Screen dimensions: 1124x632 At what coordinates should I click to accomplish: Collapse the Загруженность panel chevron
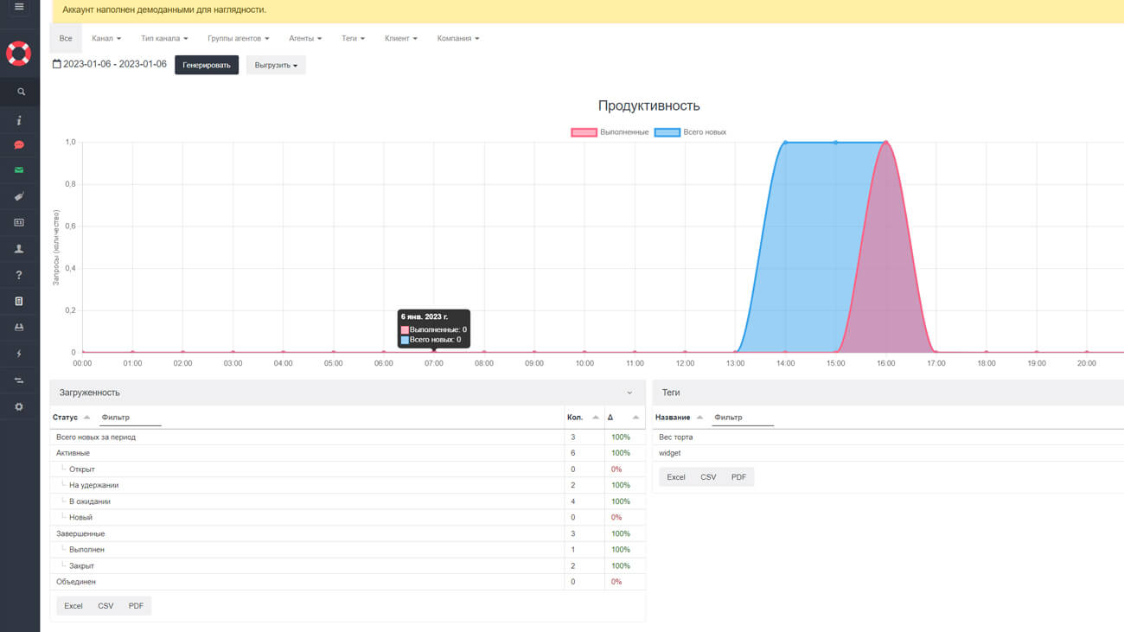[629, 393]
